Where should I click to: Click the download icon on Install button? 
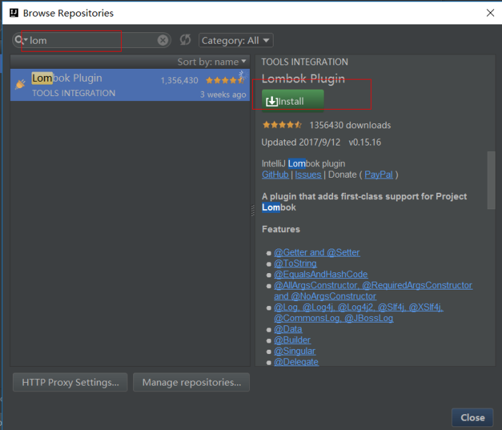pyautogui.click(x=271, y=101)
